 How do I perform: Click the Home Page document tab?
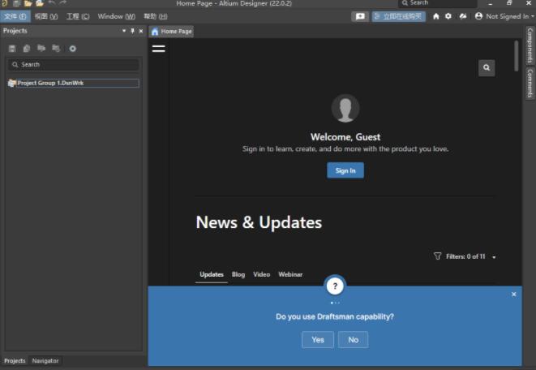[x=172, y=32]
